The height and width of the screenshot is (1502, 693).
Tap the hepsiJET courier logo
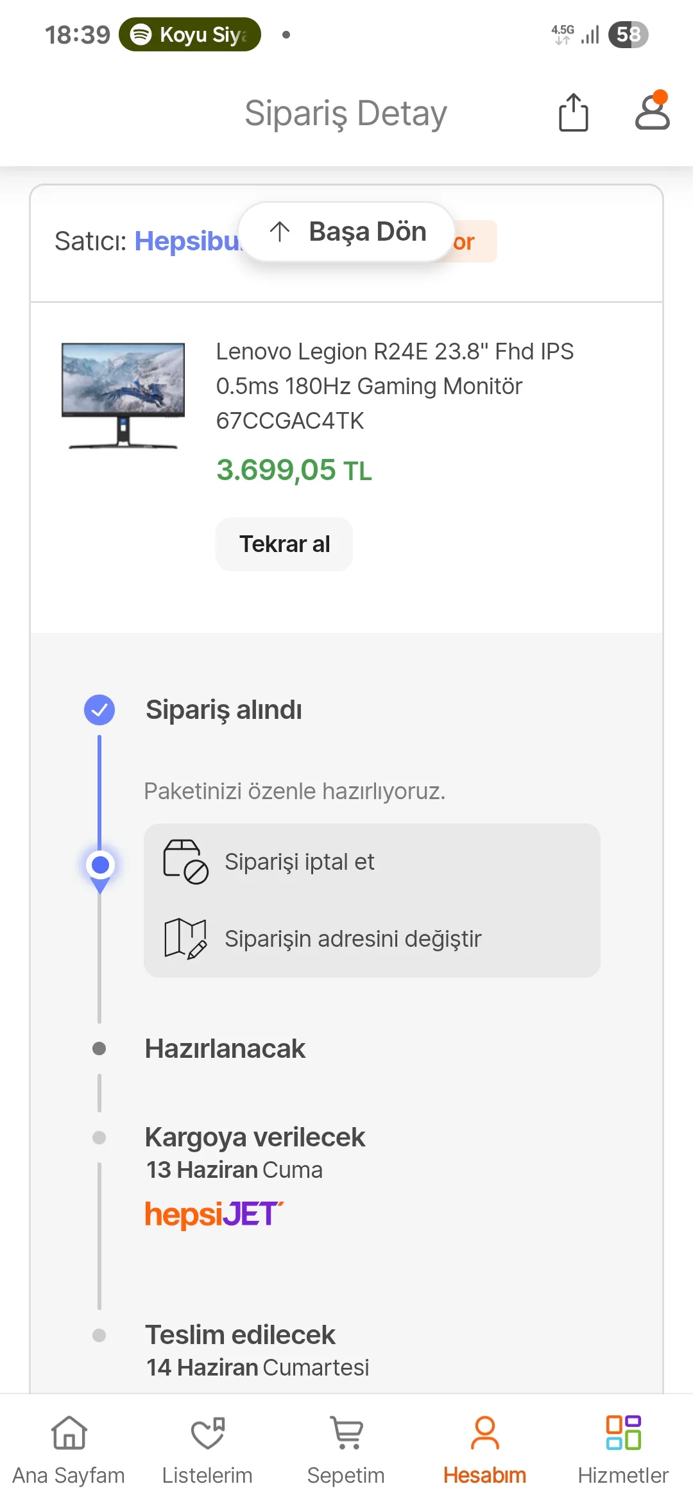(x=214, y=1214)
